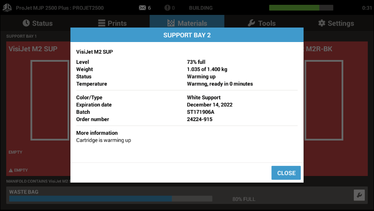Image resolution: width=374 pixels, height=211 pixels.
Task: Switch to the Prints tab
Action: click(x=112, y=23)
